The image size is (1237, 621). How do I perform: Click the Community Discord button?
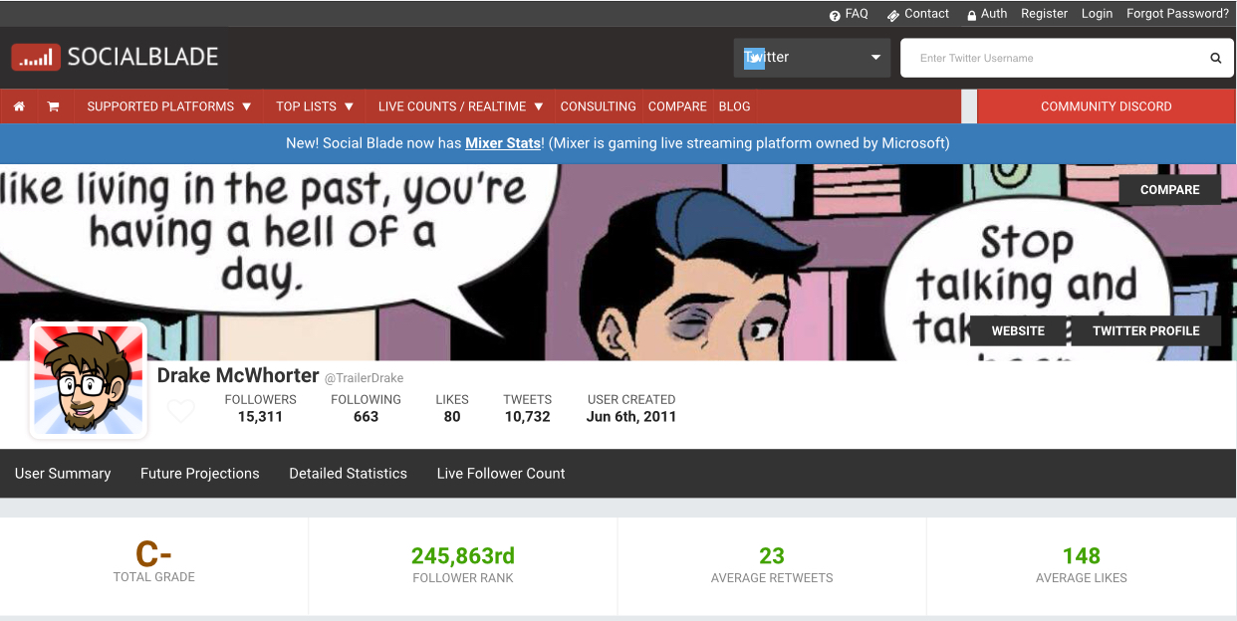click(1106, 106)
